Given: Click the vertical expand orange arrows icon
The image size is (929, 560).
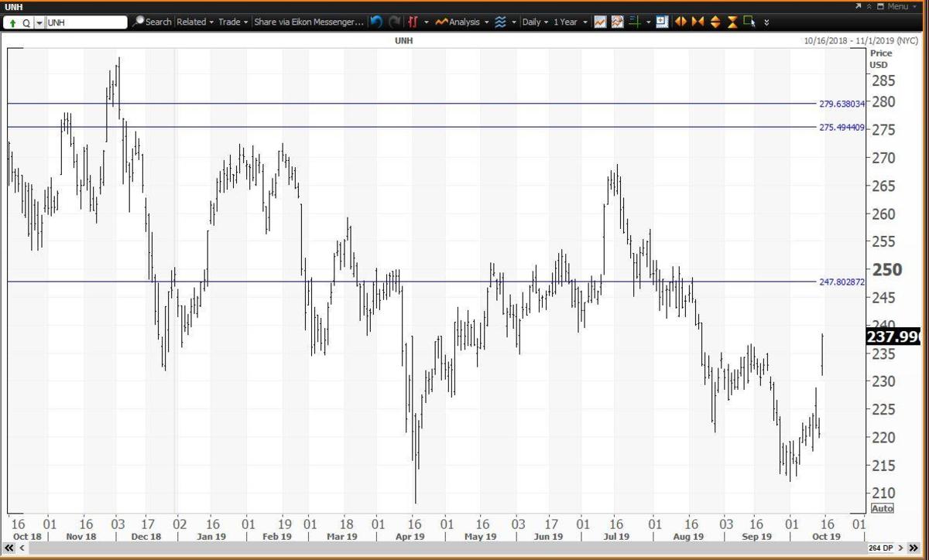Looking at the screenshot, I should click(715, 22).
